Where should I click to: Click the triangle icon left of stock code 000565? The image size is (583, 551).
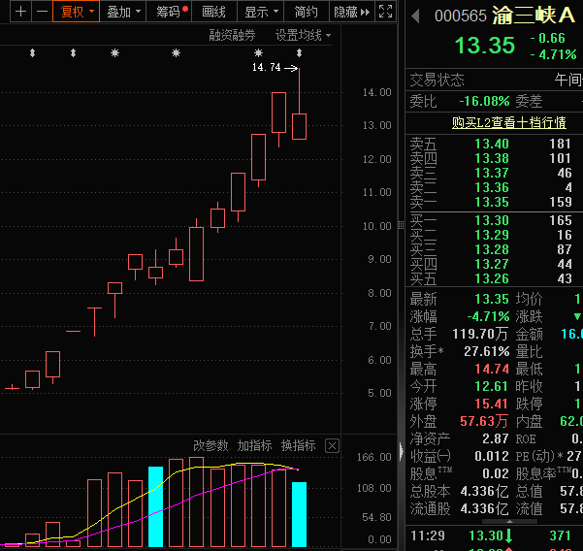[x=416, y=16]
